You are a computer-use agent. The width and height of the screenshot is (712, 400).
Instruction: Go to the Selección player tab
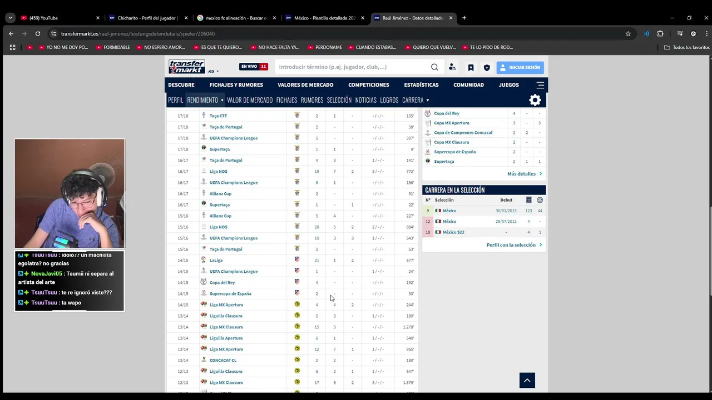point(339,100)
